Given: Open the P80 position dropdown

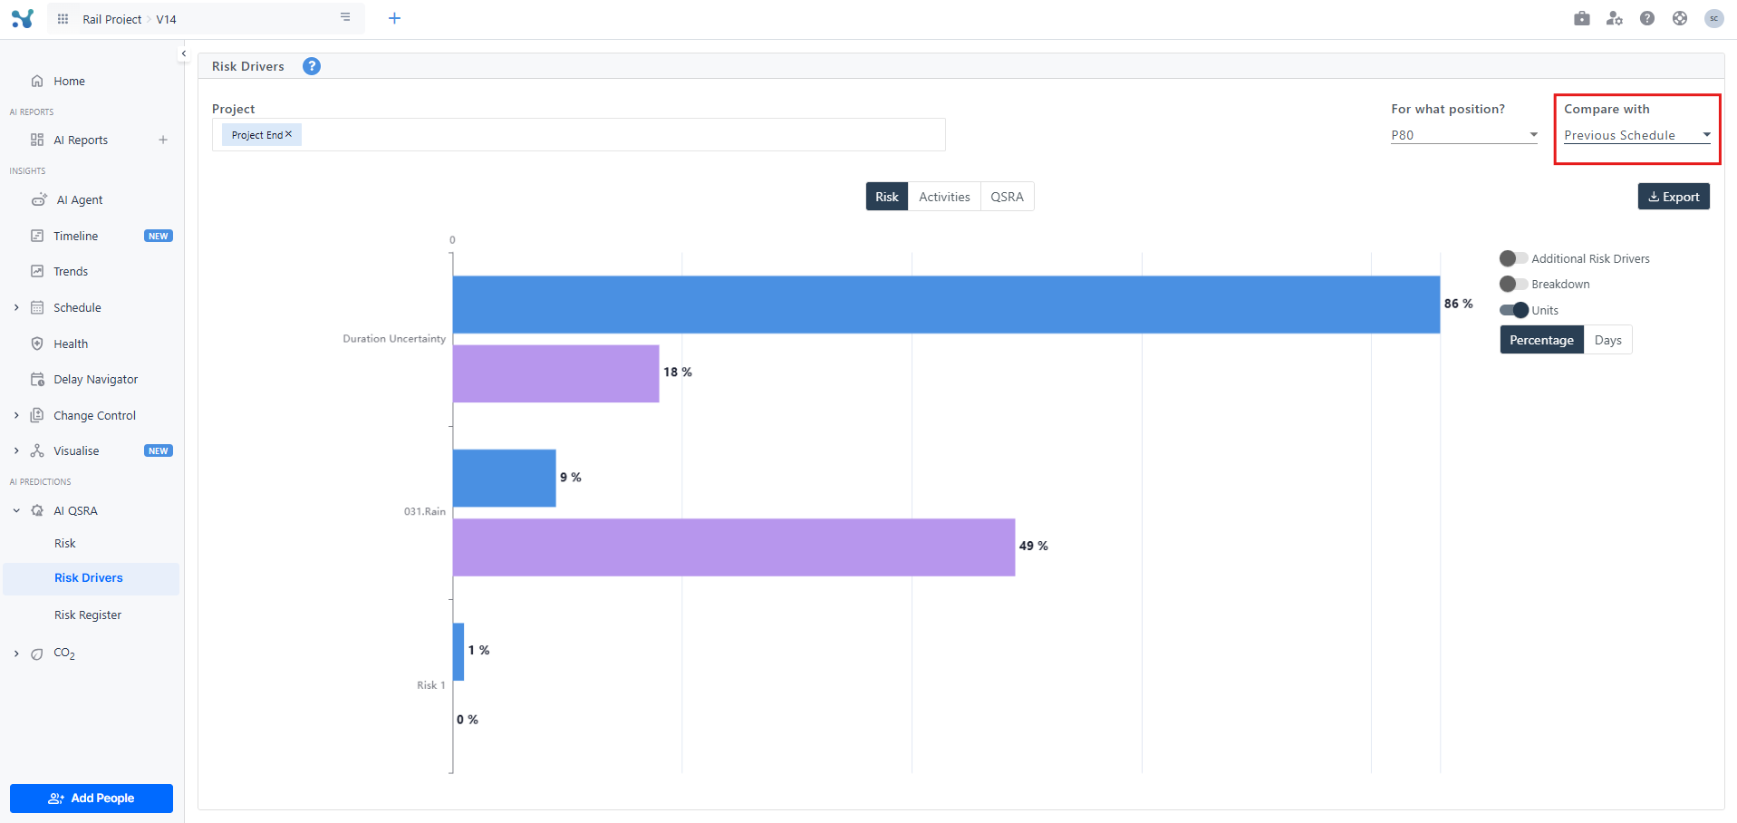Looking at the screenshot, I should pyautogui.click(x=1463, y=135).
